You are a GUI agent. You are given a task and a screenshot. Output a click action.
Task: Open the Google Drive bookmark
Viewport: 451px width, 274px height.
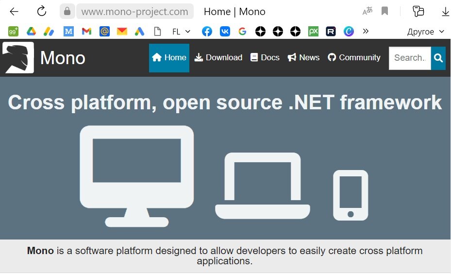[31, 32]
